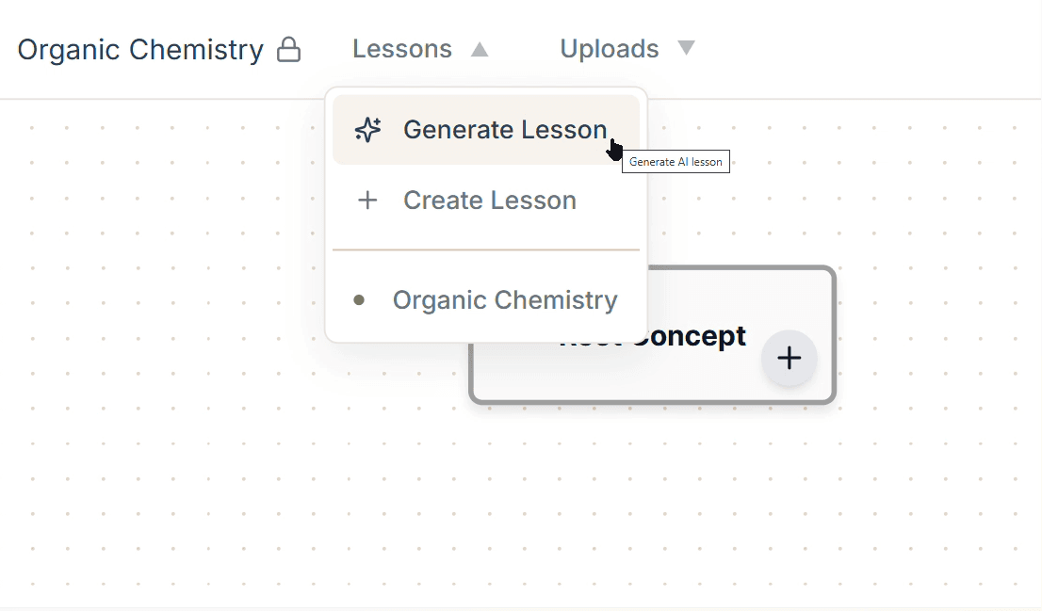Click the bullet dot before Organic Chemistry lesson

click(358, 300)
